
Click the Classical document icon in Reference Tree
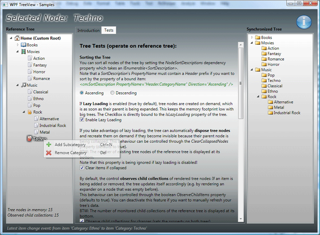(30, 92)
